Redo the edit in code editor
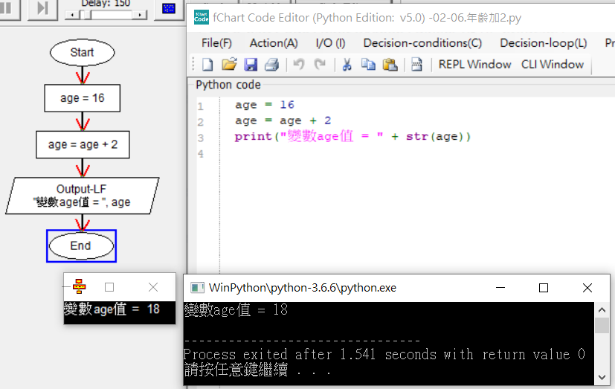The width and height of the screenshot is (615, 389). click(x=320, y=64)
